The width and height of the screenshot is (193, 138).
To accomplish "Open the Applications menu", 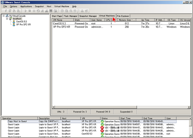I will coord(26,6).
